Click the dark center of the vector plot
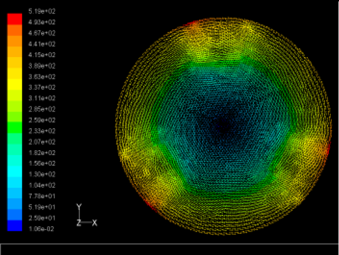 [x=223, y=124]
